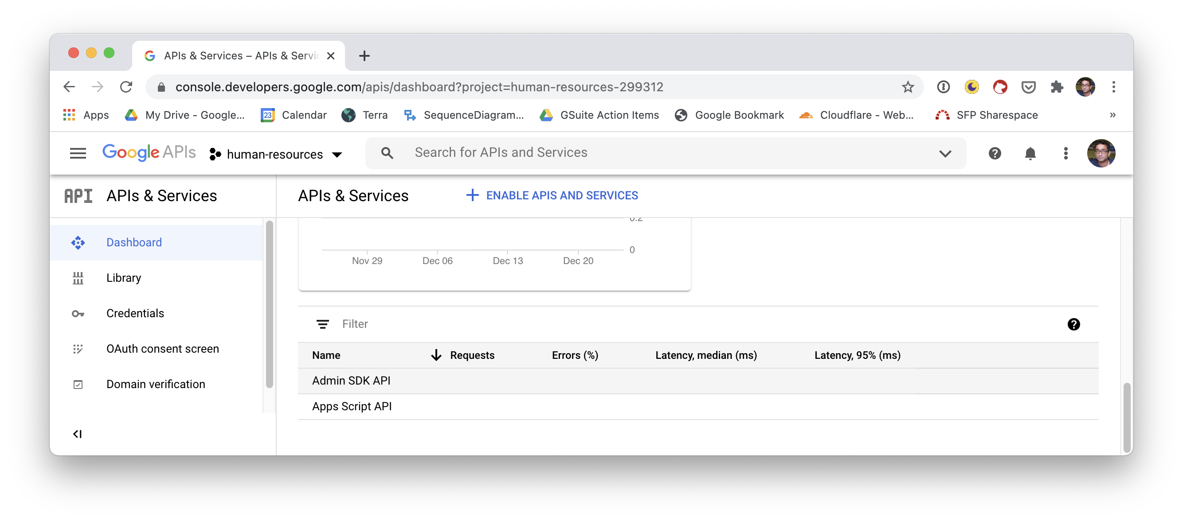The image size is (1183, 521).
Task: Reload the page with refresh icon
Action: (x=126, y=87)
